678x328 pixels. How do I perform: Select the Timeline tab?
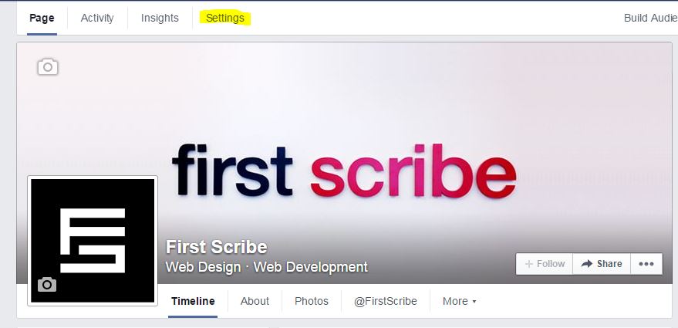coord(193,301)
